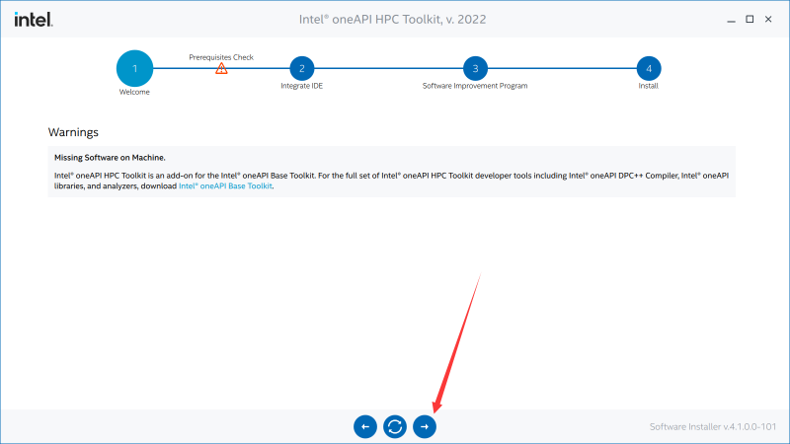The width and height of the screenshot is (790, 444).
Task: Click the Prerequisites Check warning triangle
Action: click(221, 69)
